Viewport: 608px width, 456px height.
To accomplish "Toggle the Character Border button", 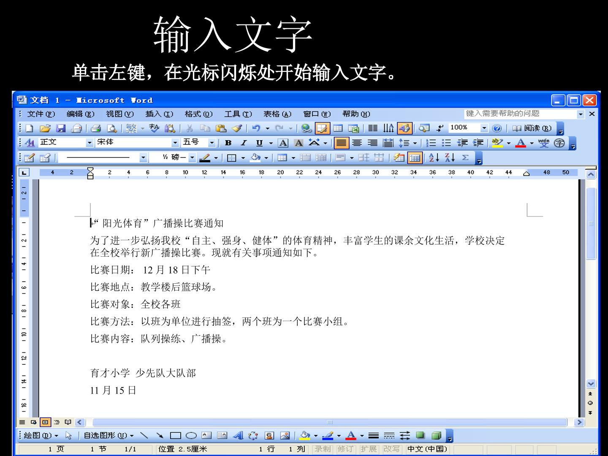I will [x=283, y=143].
